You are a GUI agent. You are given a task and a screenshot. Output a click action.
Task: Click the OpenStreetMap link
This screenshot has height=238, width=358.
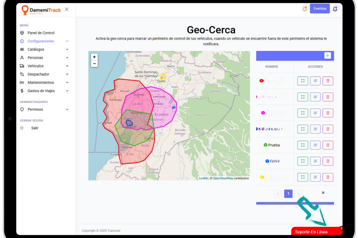(223, 178)
